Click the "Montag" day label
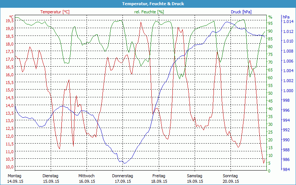Screen dimensions: 296x185 click(x=14, y=176)
